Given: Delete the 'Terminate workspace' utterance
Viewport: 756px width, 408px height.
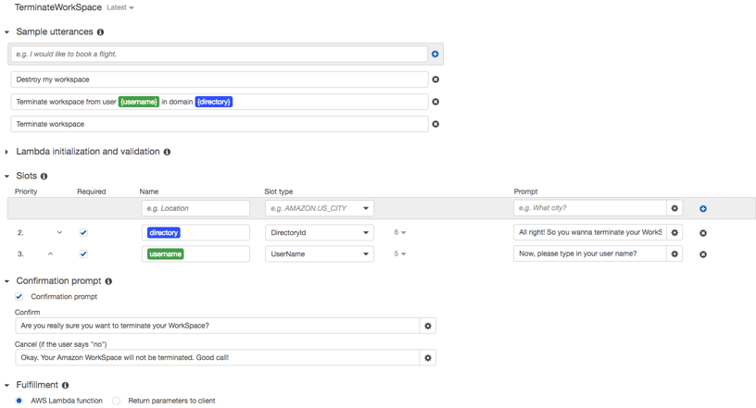Looking at the screenshot, I should point(435,124).
